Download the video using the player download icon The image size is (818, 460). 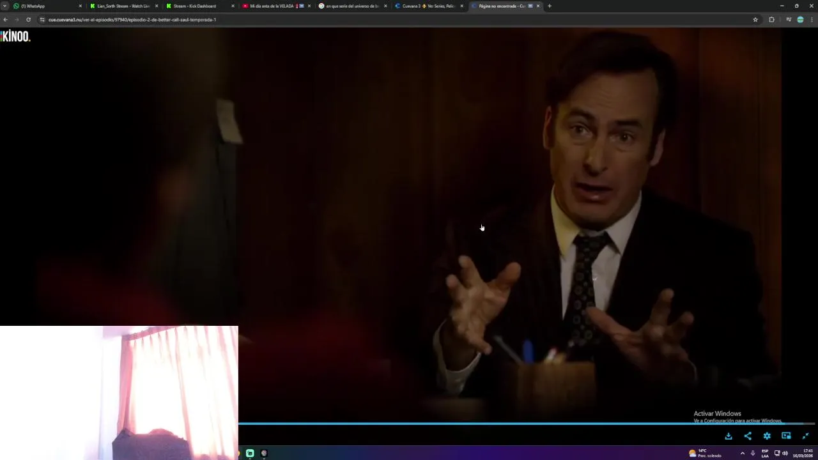pyautogui.click(x=728, y=436)
